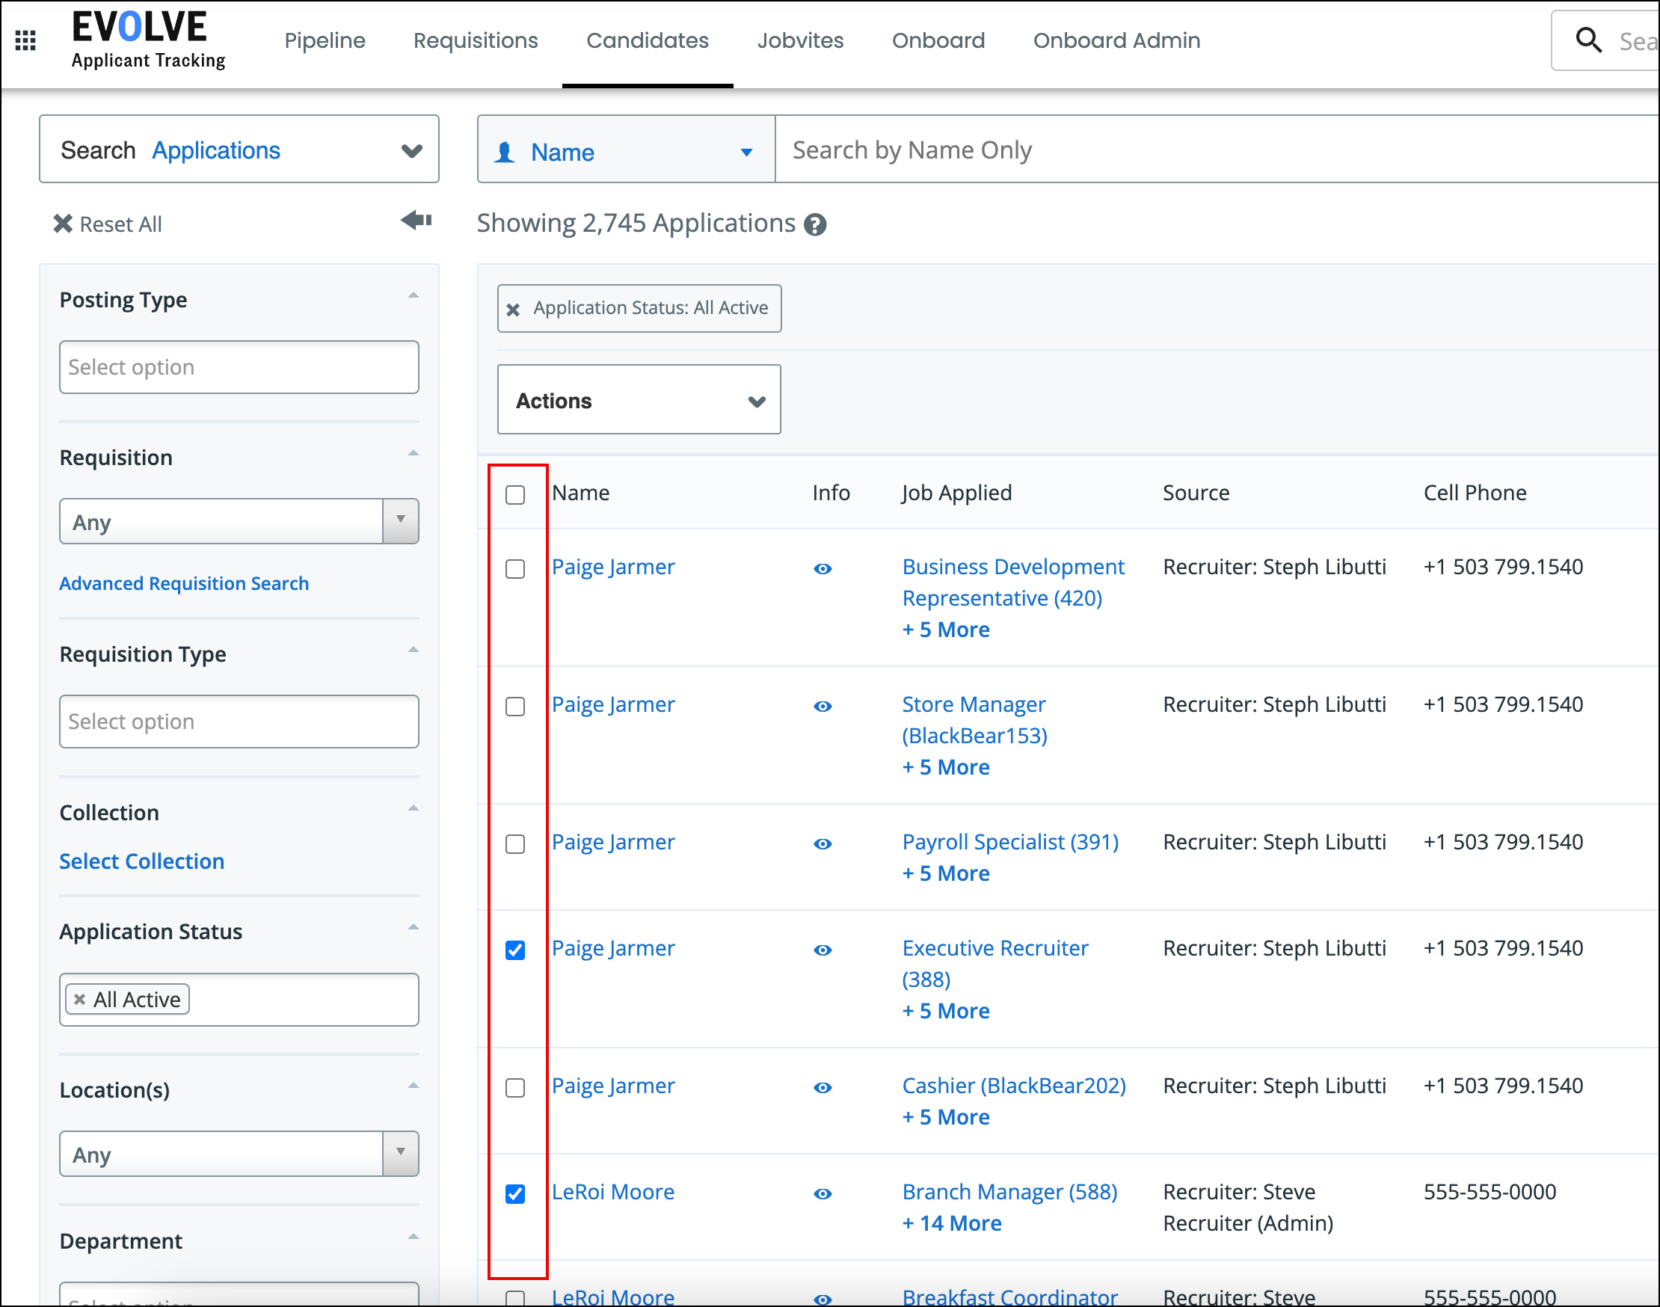Viewport: 1660px width, 1307px height.
Task: Check the Business Development Representative row checkbox
Action: (x=515, y=568)
